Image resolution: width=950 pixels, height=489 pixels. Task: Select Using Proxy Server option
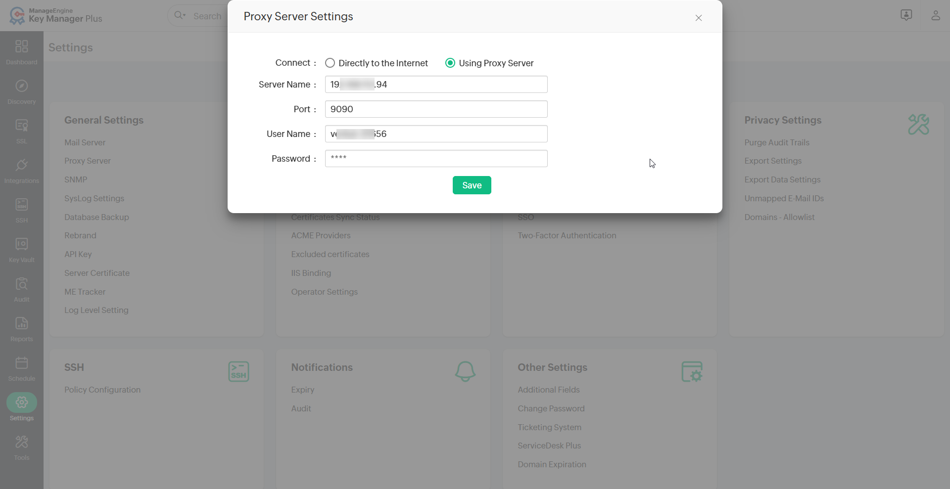450,63
